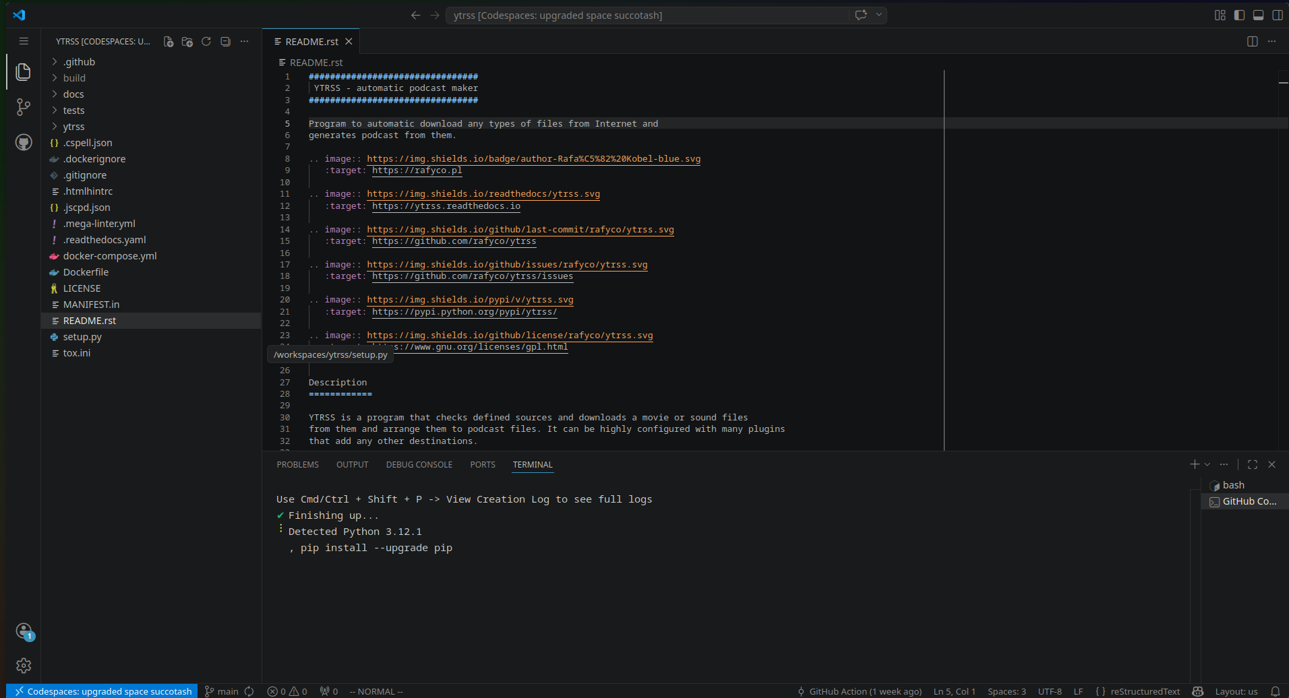Open notifications bell in status bar
The width and height of the screenshot is (1289, 698).
click(1275, 691)
